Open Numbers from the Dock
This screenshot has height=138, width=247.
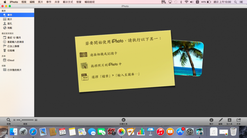(141, 132)
